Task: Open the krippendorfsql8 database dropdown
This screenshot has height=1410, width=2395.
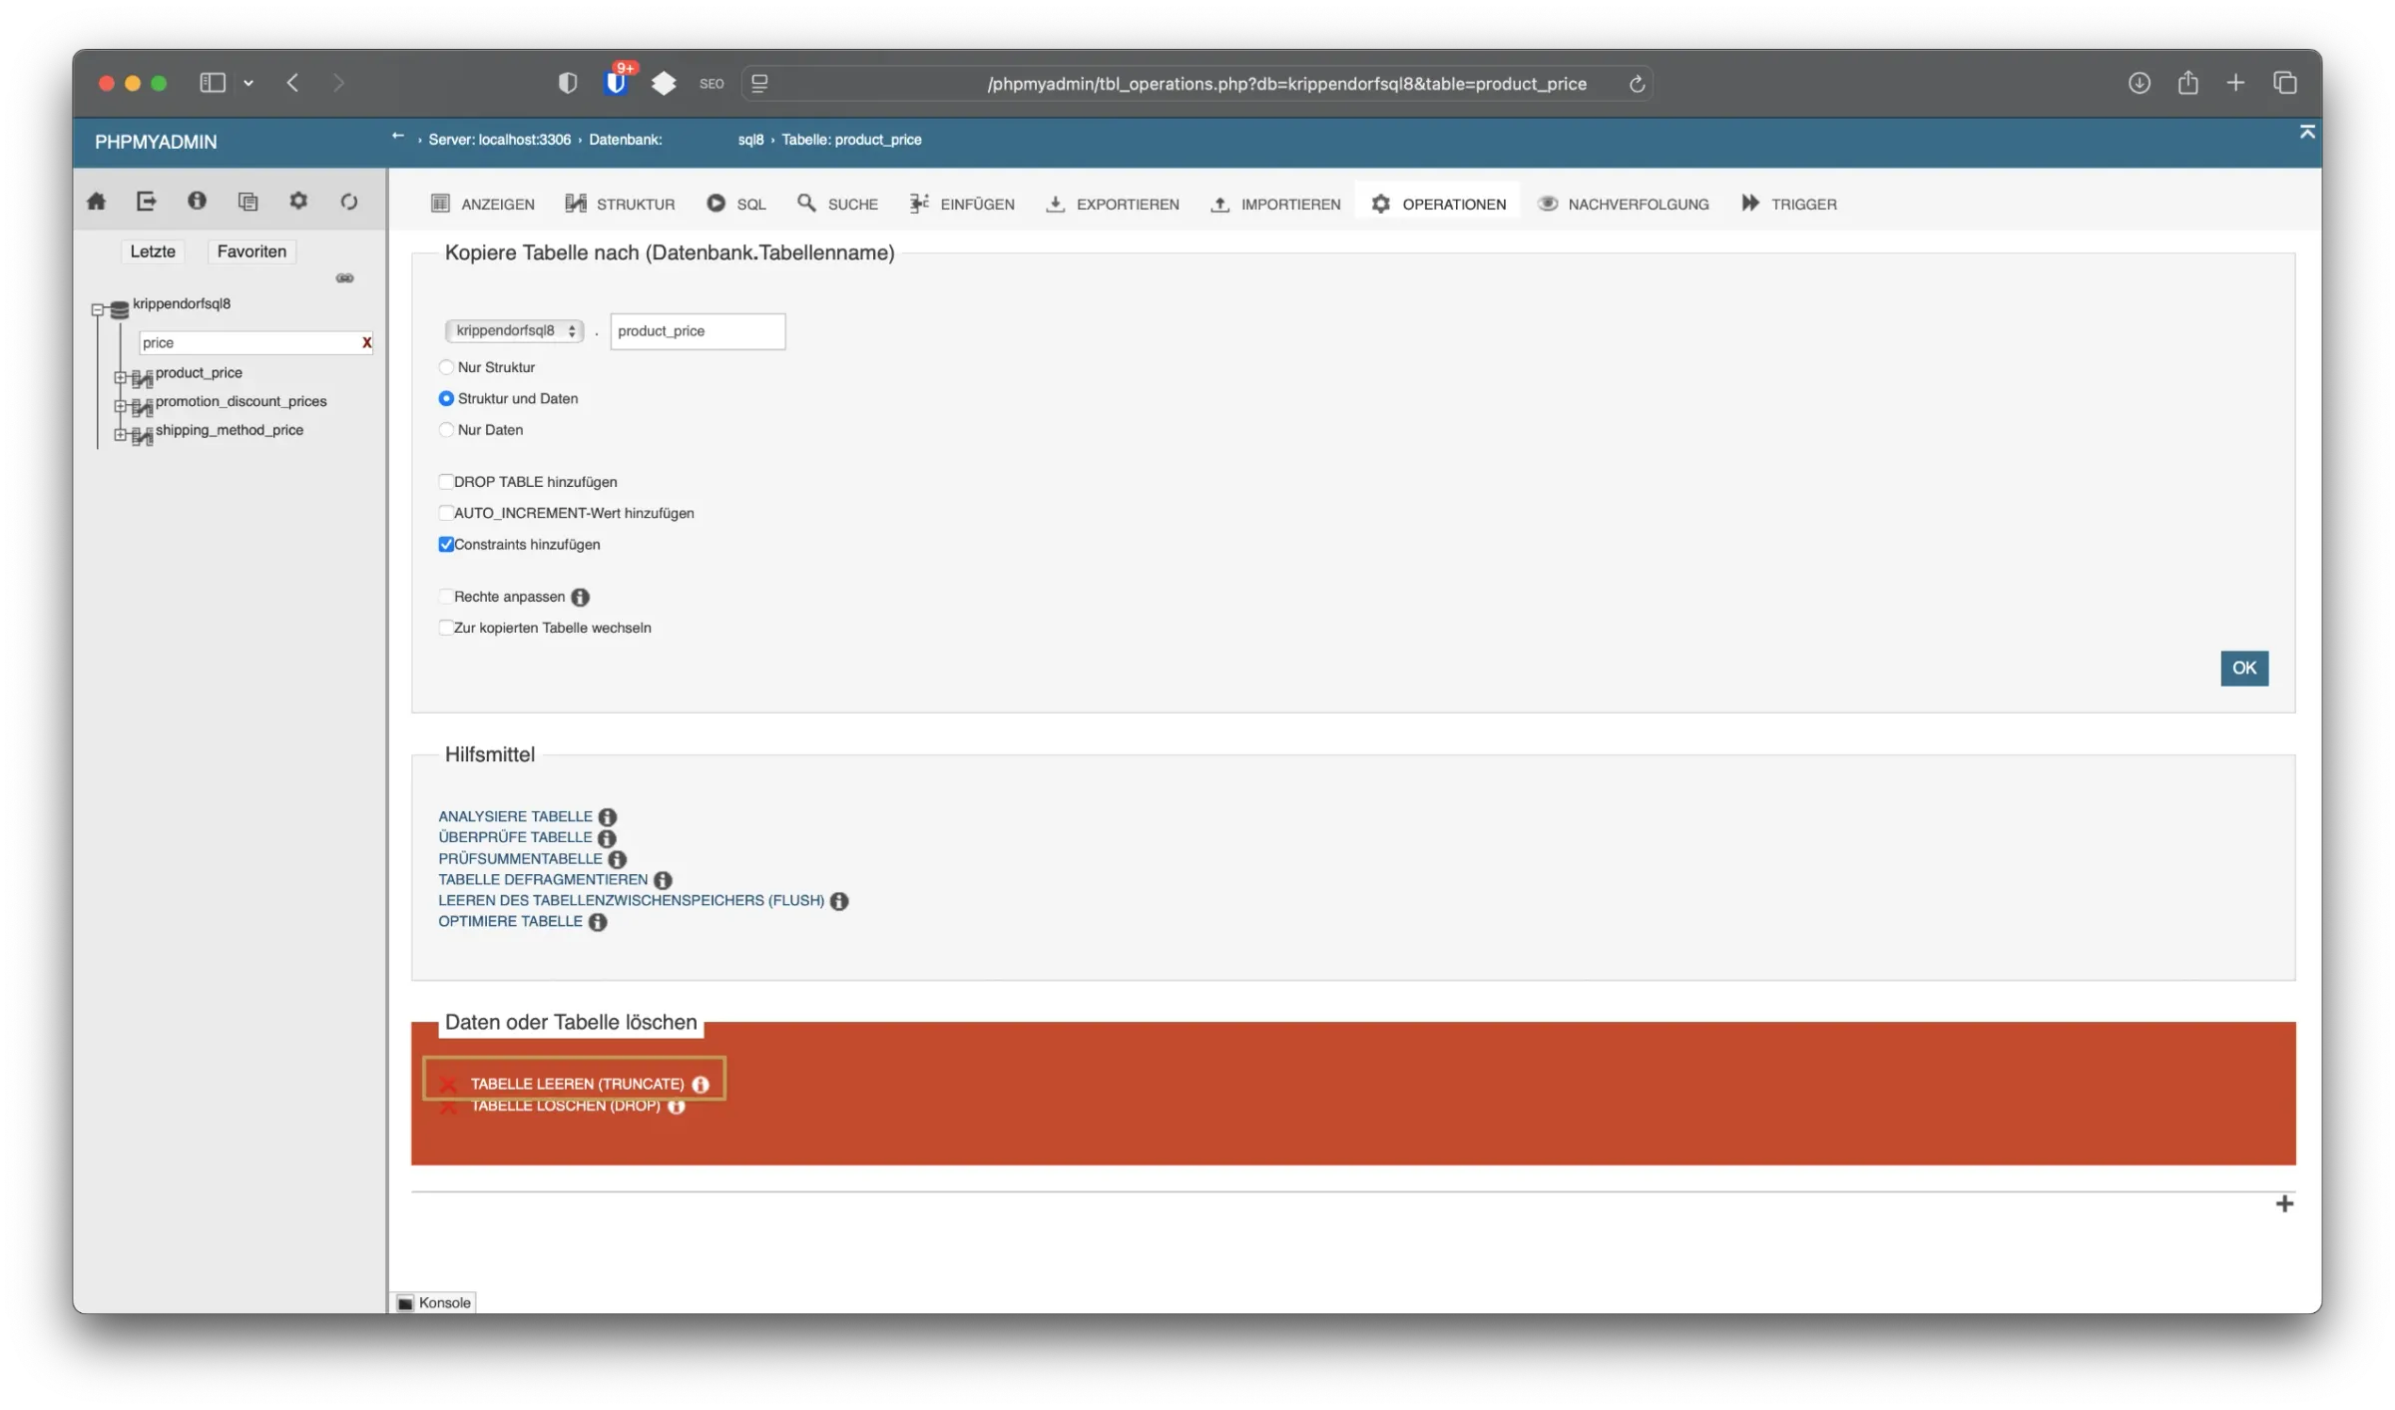Action: pyautogui.click(x=515, y=331)
